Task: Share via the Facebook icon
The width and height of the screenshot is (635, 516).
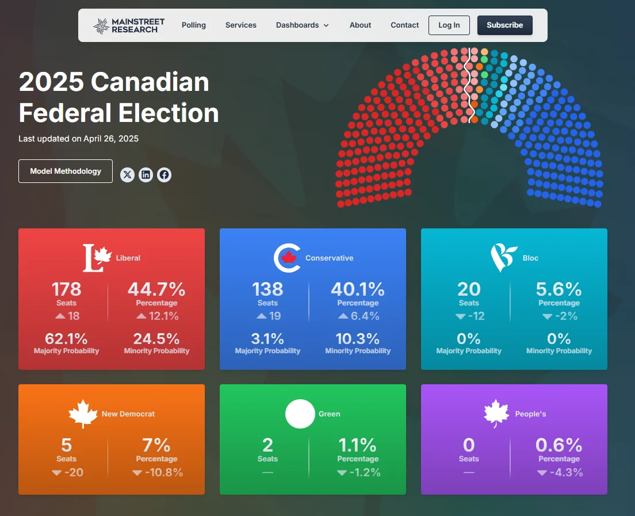Action: 164,175
